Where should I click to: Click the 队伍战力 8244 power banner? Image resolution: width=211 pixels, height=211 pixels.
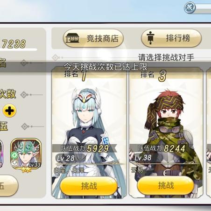tap(162, 148)
